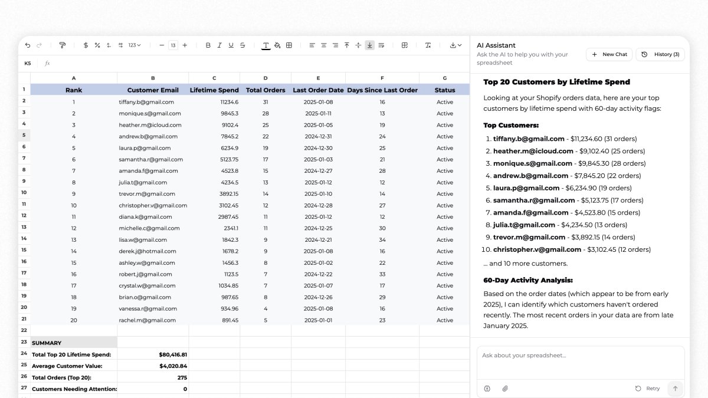The width and height of the screenshot is (708, 398).
Task: Click the Customer Email header cell
Action: pos(153,90)
